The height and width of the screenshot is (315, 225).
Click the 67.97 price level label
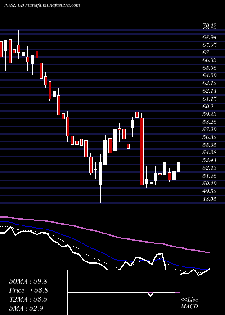(x=210, y=45)
